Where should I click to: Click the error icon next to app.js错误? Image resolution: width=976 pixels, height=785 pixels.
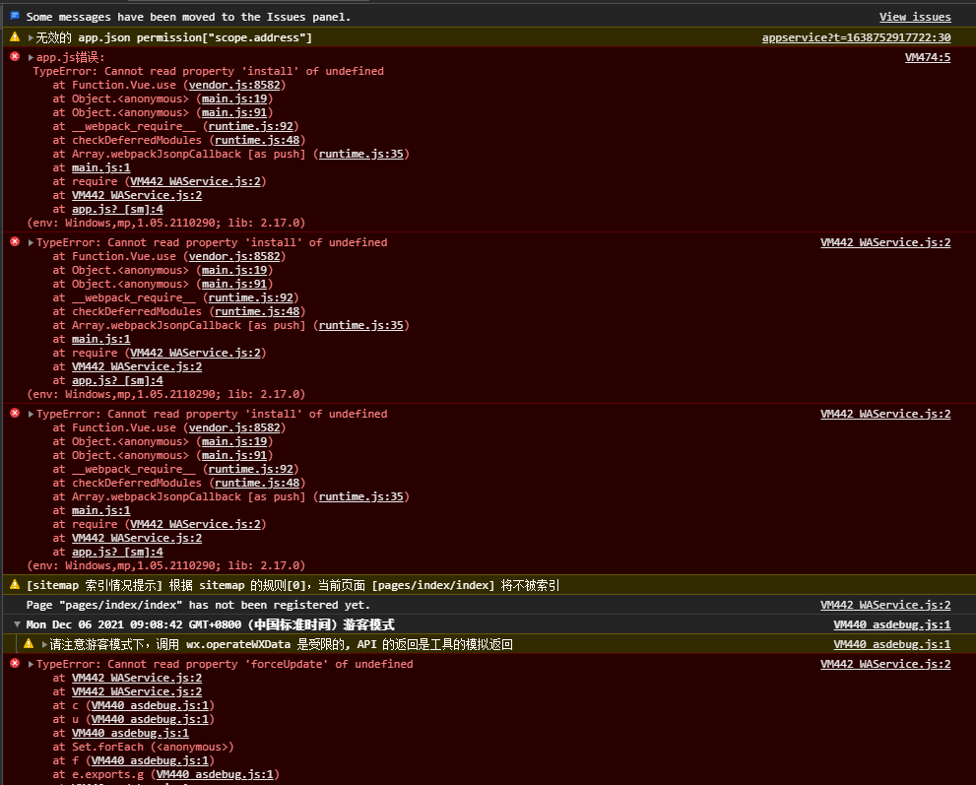[15, 57]
